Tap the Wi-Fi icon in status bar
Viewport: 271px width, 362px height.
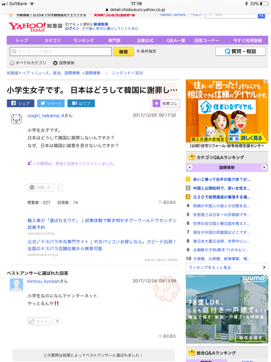point(32,4)
